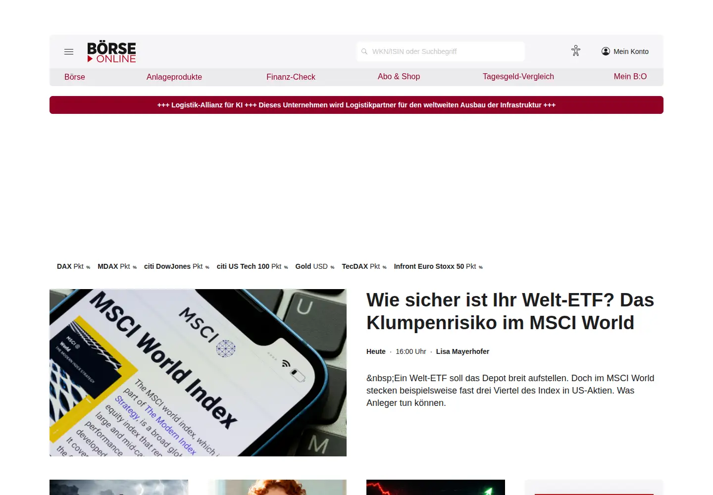The width and height of the screenshot is (713, 495).
Task: Select the TecDAX ticker entry
Action: click(x=364, y=266)
